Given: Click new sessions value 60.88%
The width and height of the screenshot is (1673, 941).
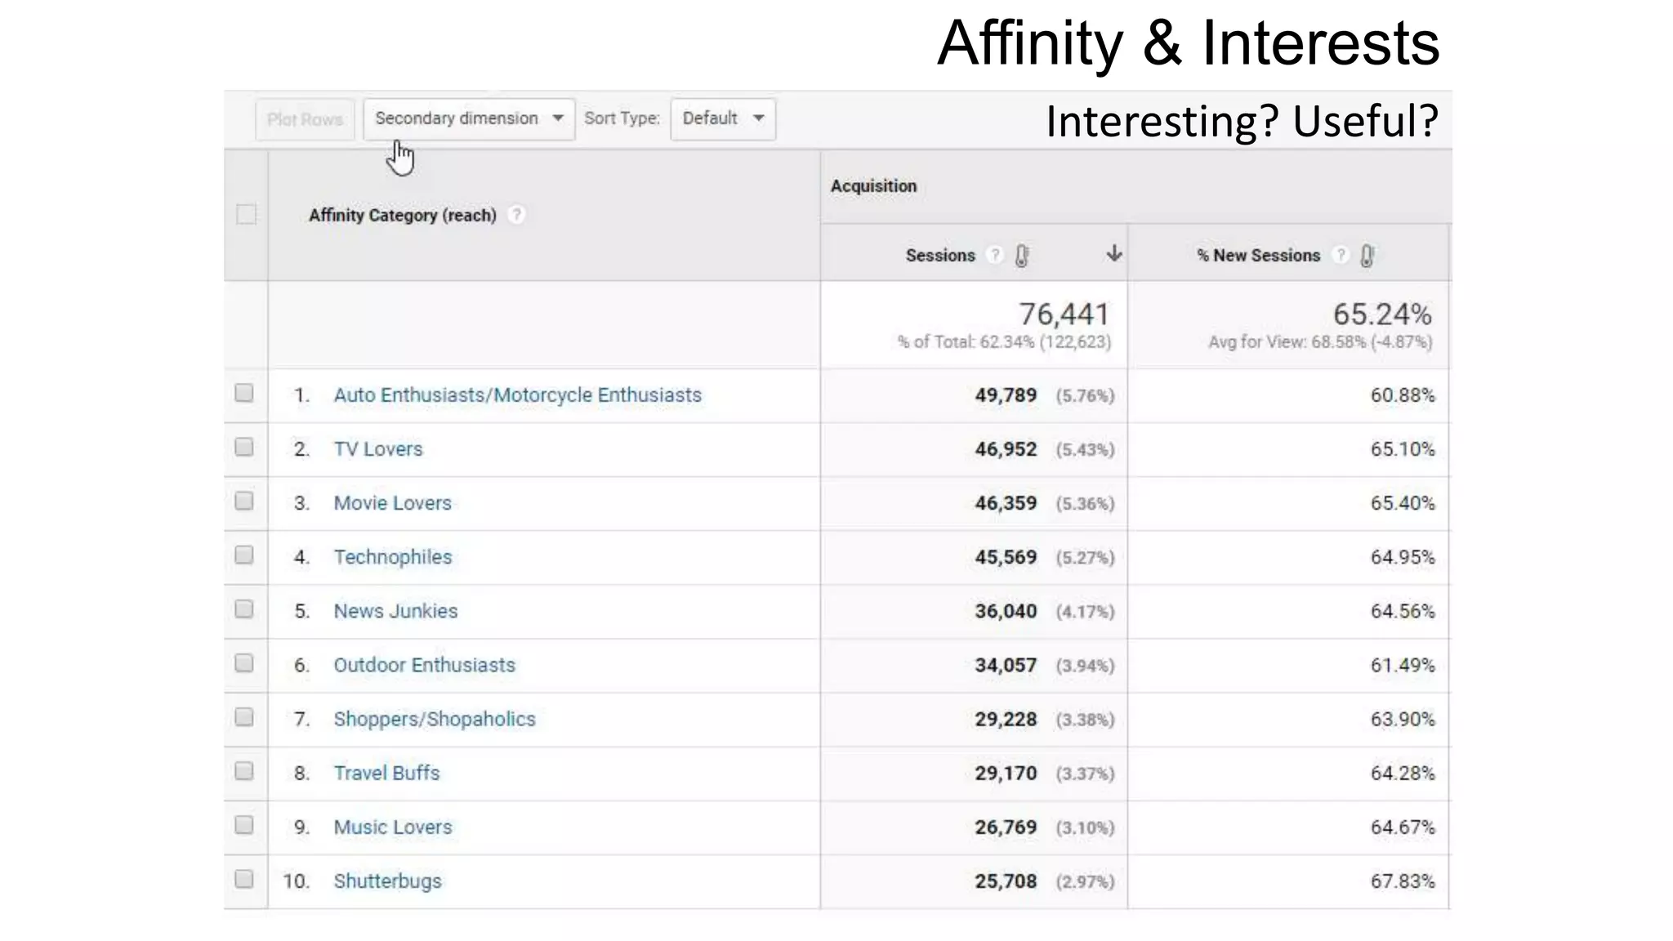Looking at the screenshot, I should point(1403,395).
